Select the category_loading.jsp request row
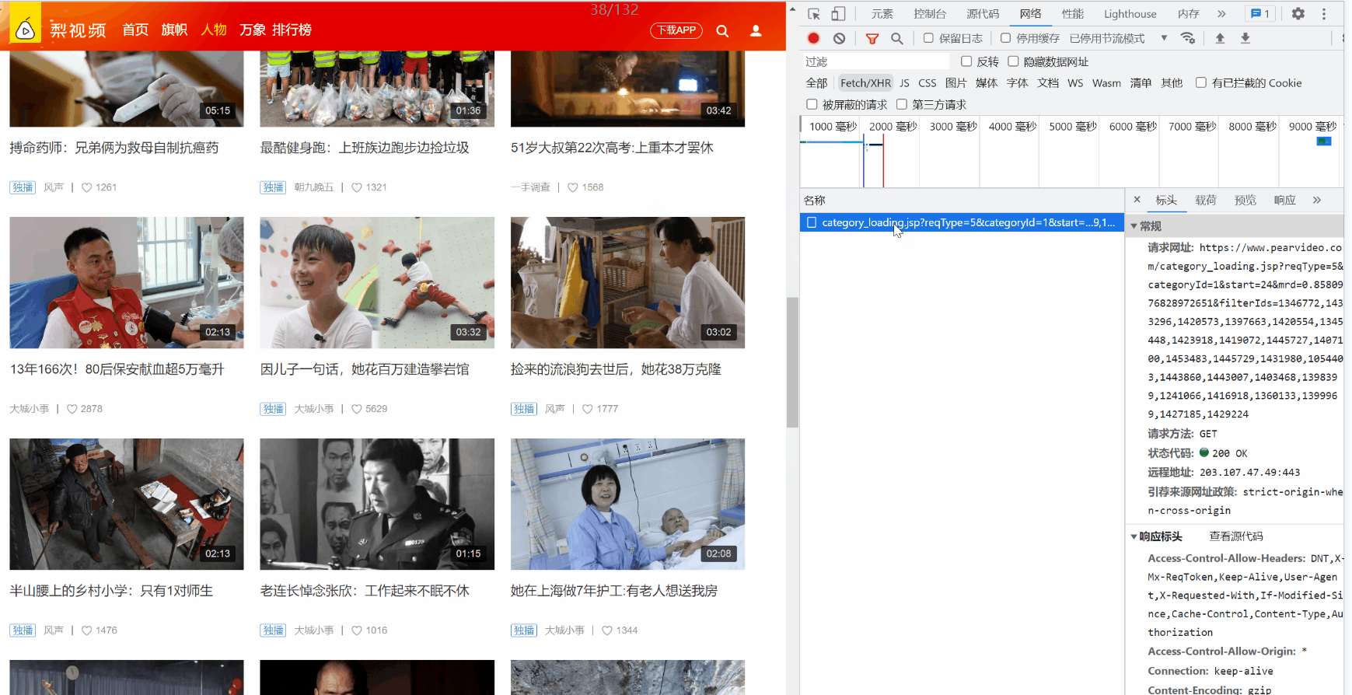The height and width of the screenshot is (695, 1352). click(962, 222)
